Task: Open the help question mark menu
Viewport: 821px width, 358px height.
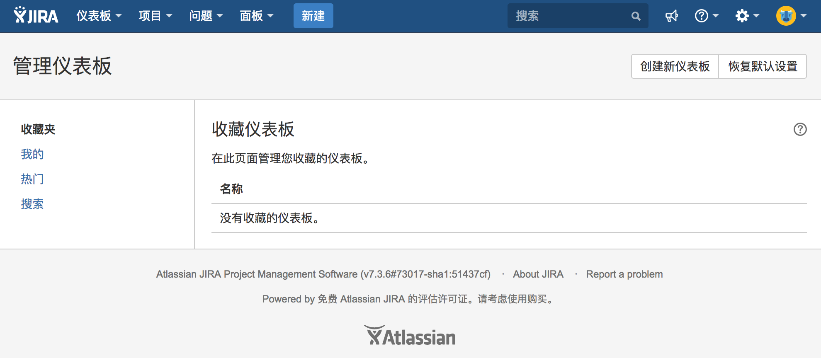Action: click(706, 16)
